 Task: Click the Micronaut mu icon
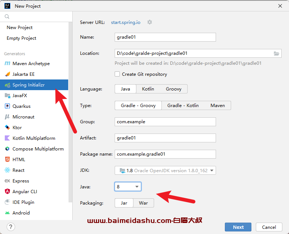coord(7,117)
